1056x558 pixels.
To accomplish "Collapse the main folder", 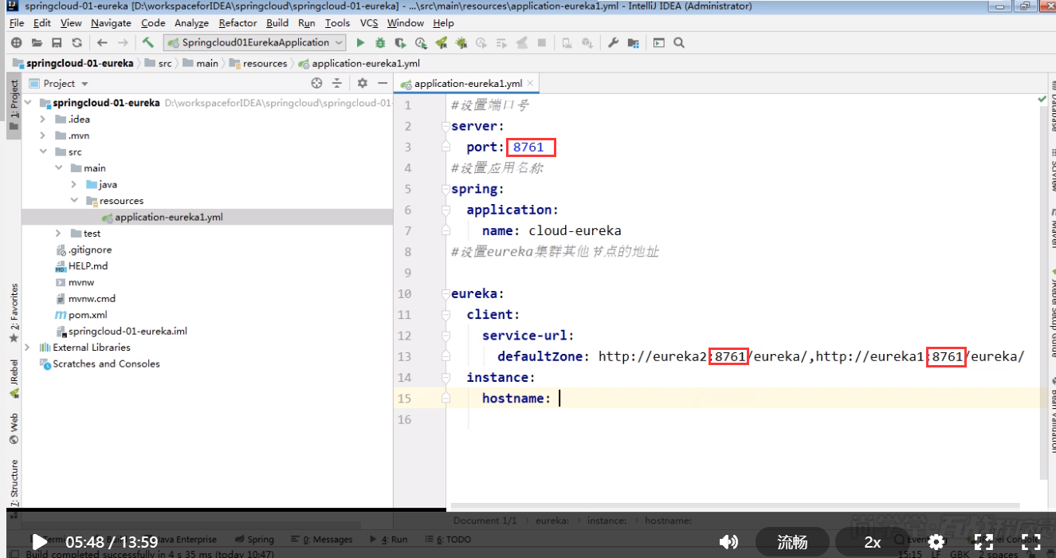I will [58, 168].
